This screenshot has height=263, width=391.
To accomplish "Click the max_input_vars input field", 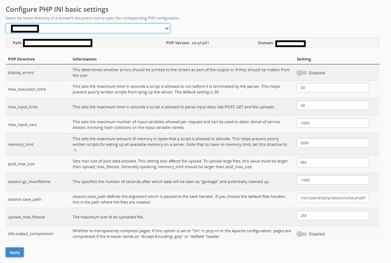I will [x=333, y=123].
